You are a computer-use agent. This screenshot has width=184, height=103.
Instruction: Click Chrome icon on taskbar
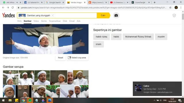point(23,100)
